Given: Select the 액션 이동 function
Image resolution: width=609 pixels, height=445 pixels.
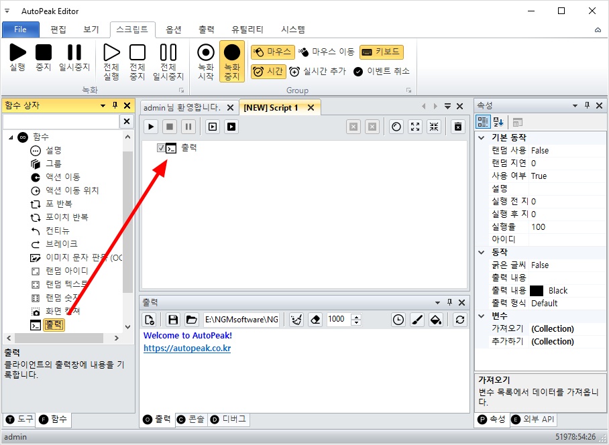Looking at the screenshot, I should (x=63, y=178).
